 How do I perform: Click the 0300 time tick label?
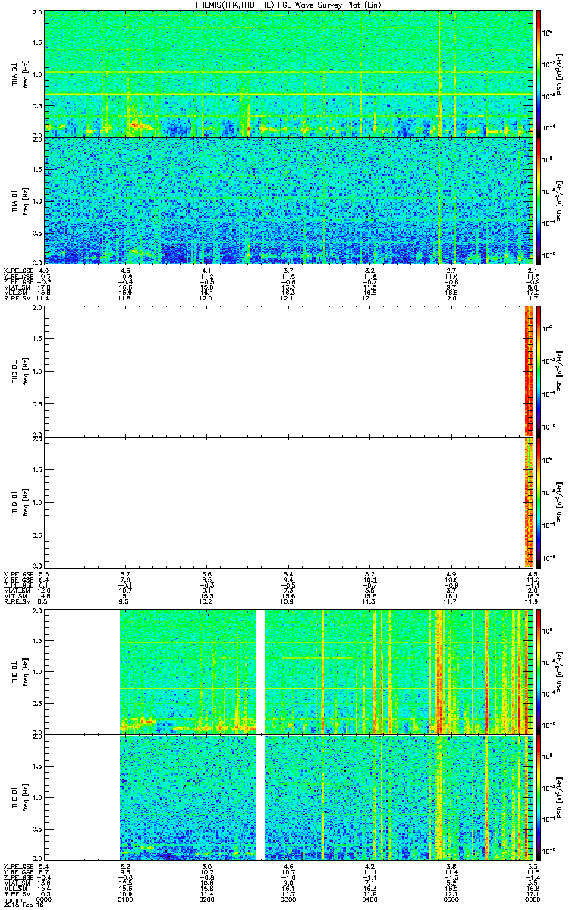coord(288,898)
